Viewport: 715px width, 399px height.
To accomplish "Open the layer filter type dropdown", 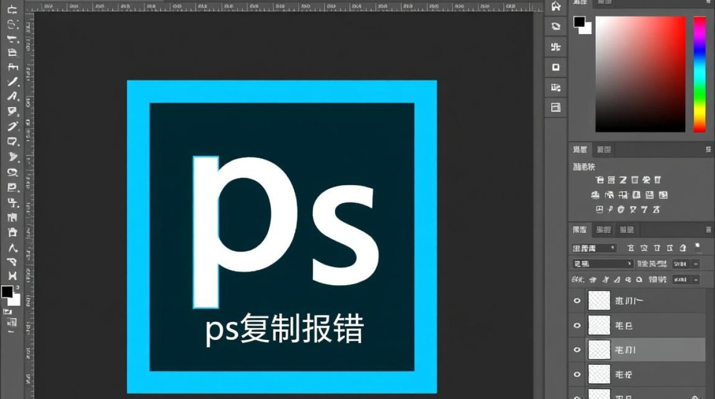I will point(594,248).
